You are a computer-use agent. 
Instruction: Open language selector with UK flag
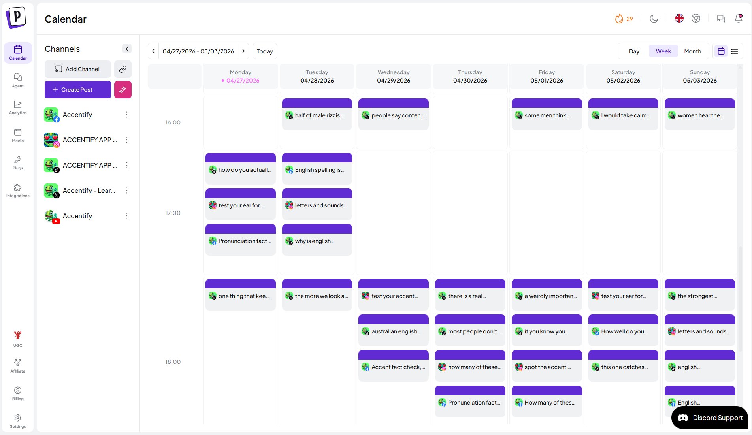click(x=679, y=19)
